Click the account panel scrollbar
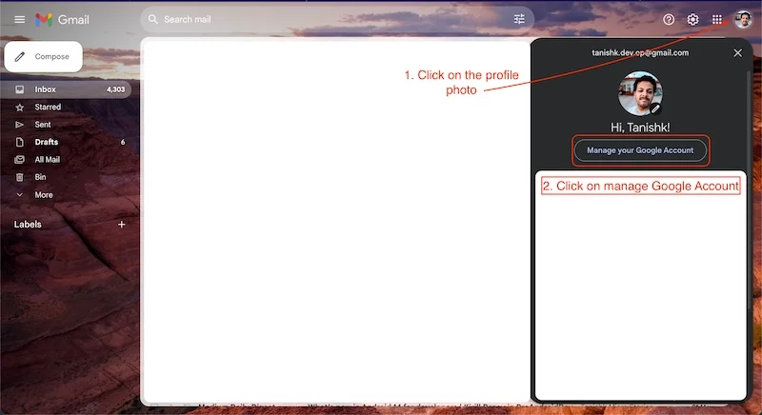This screenshot has height=415, width=762. coord(749,189)
